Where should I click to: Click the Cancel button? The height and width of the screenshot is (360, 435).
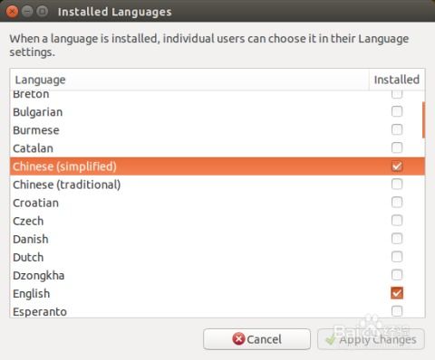coord(256,339)
